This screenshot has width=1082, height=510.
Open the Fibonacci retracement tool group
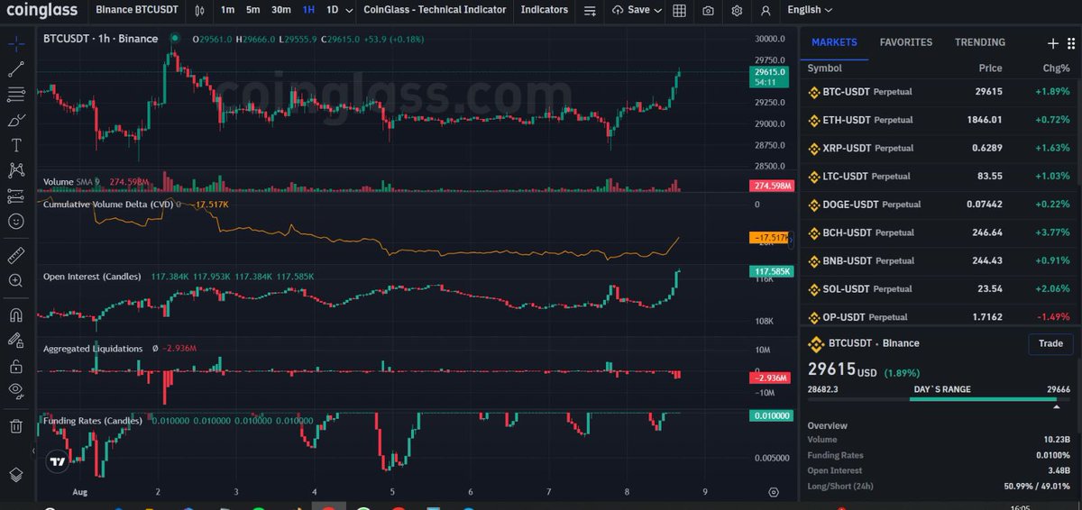pyautogui.click(x=16, y=94)
